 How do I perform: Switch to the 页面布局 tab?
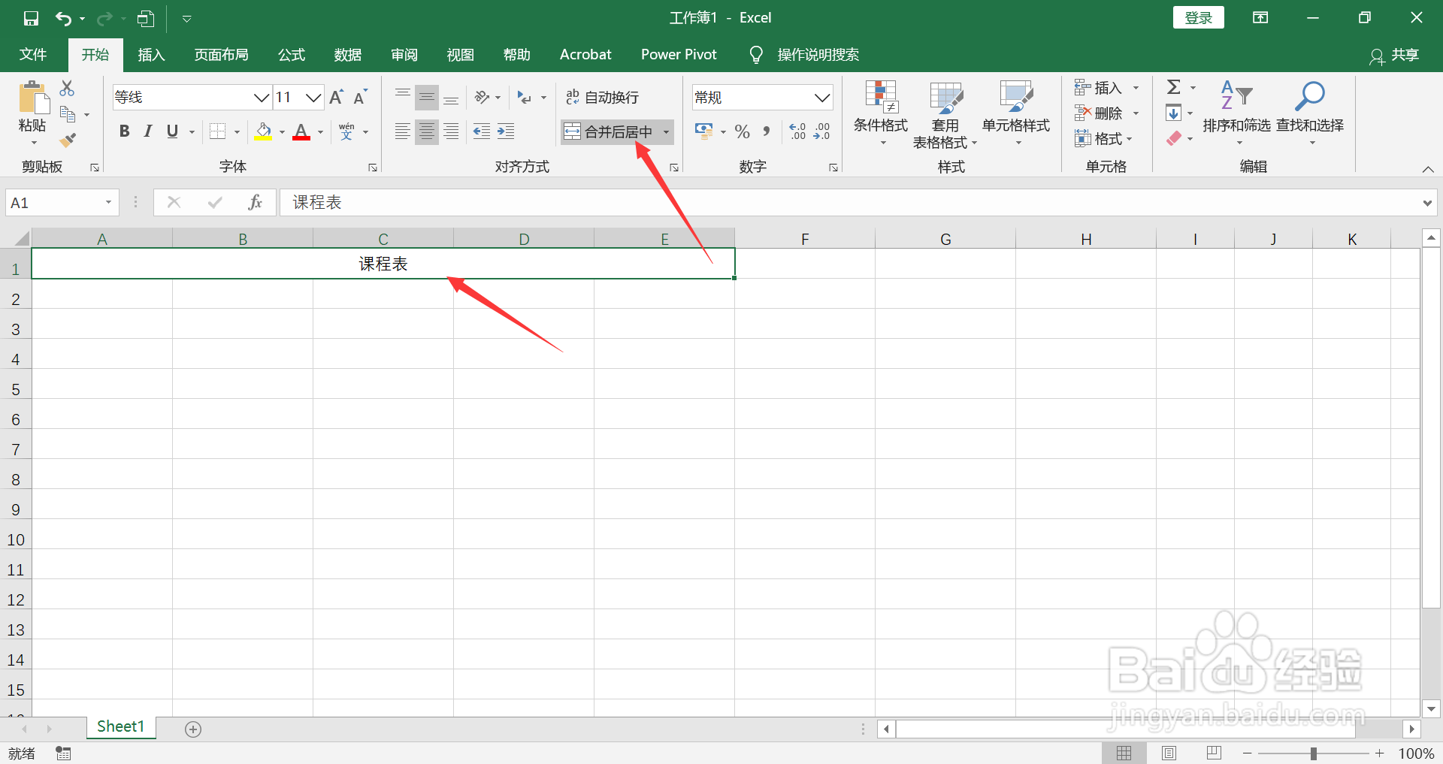(221, 55)
